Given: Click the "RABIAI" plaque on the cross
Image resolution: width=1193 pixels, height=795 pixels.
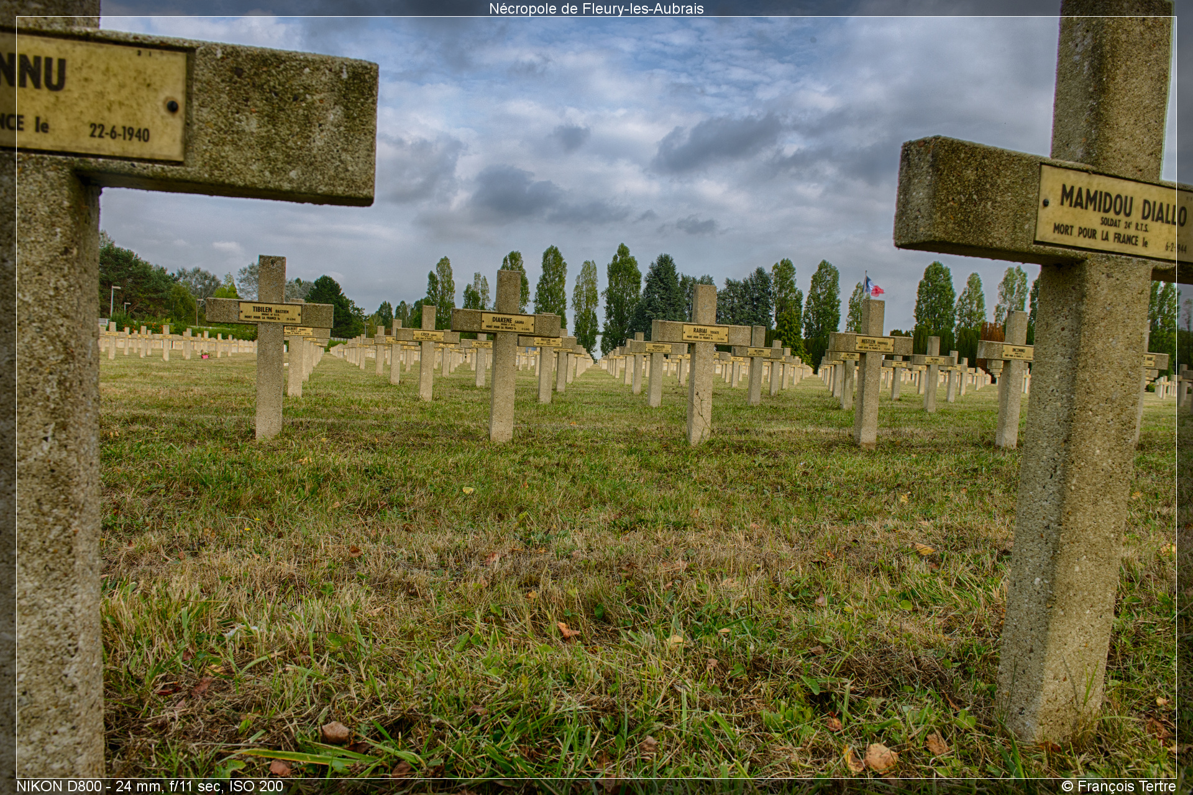Looking at the screenshot, I should tap(705, 333).
